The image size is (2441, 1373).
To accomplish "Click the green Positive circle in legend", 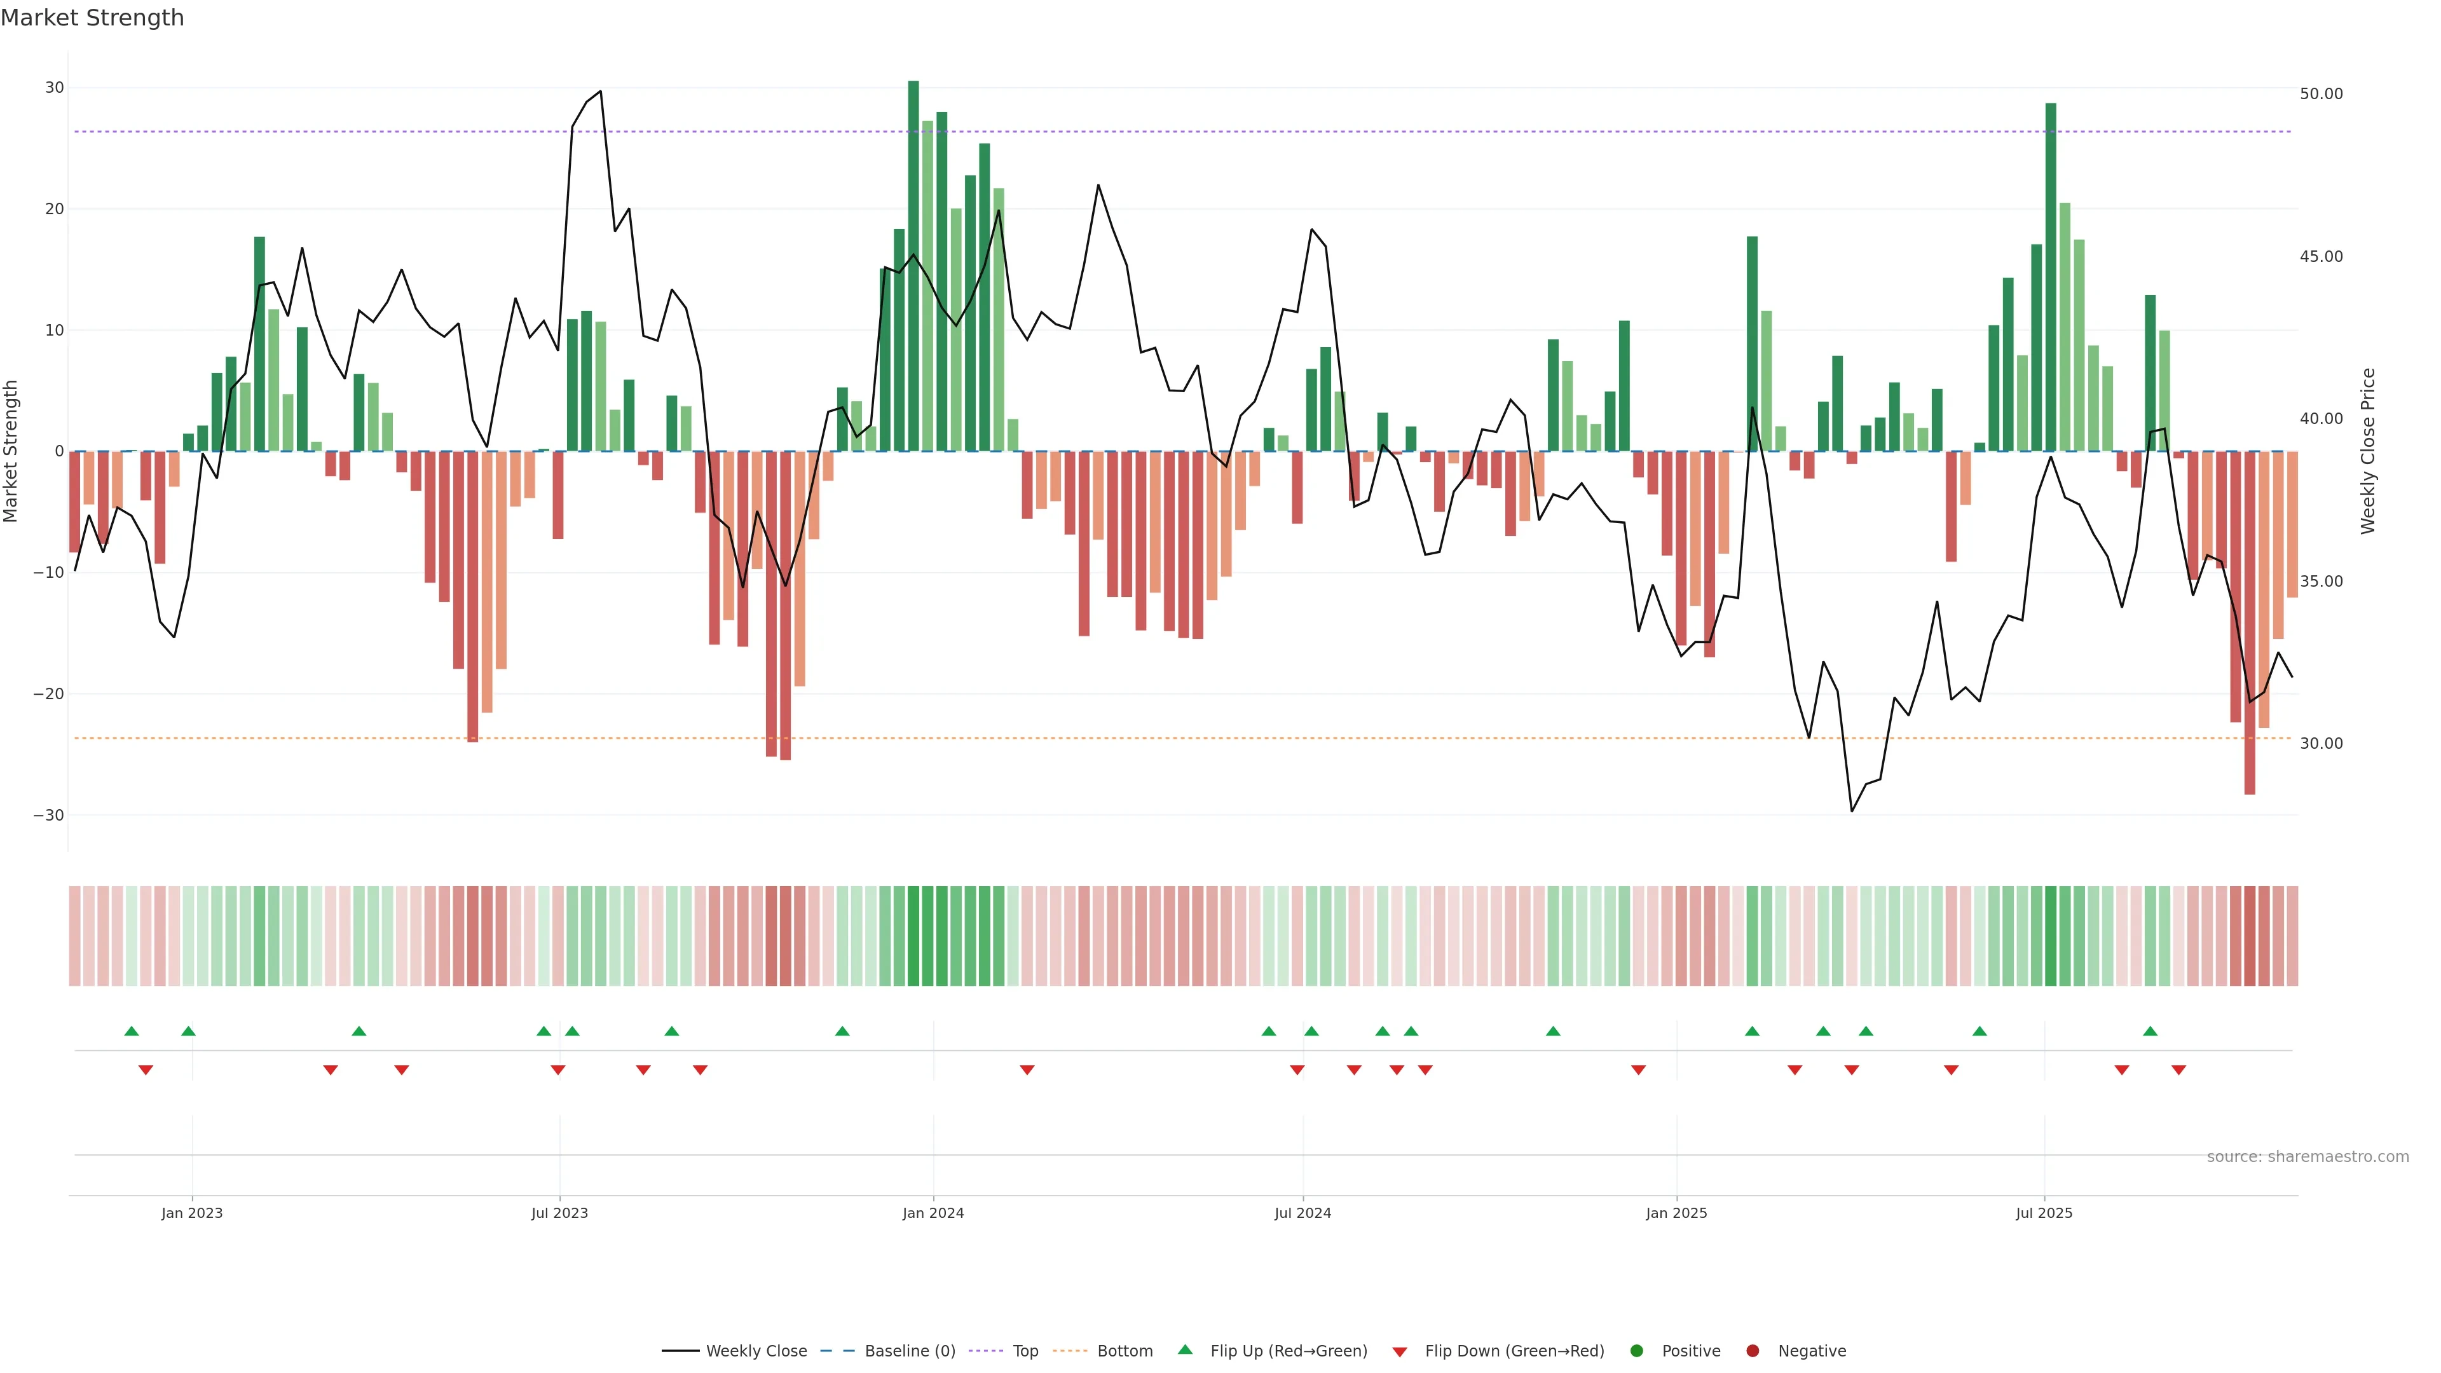I will pyautogui.click(x=1636, y=1350).
